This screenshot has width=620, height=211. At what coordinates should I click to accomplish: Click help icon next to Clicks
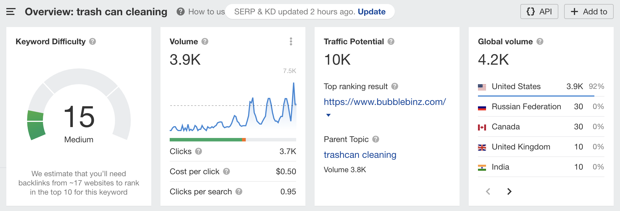pos(199,151)
